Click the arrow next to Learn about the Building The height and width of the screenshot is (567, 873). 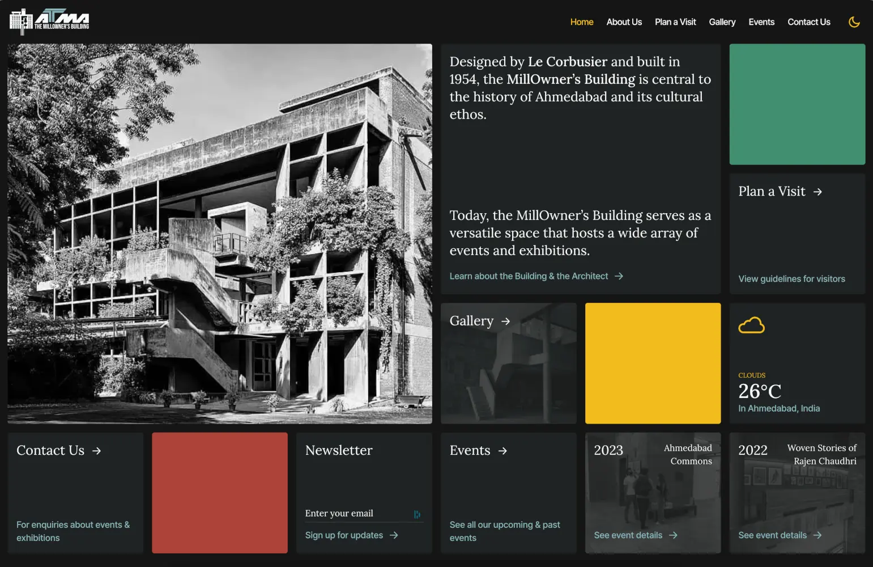(x=619, y=276)
